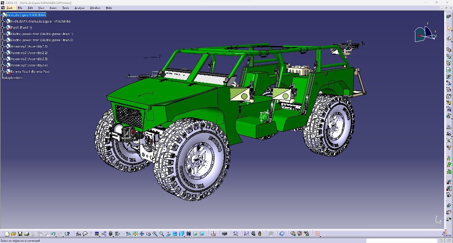Open the Start menu in the menu bar
Viewport: 453px width, 243px height.
click(9, 8)
